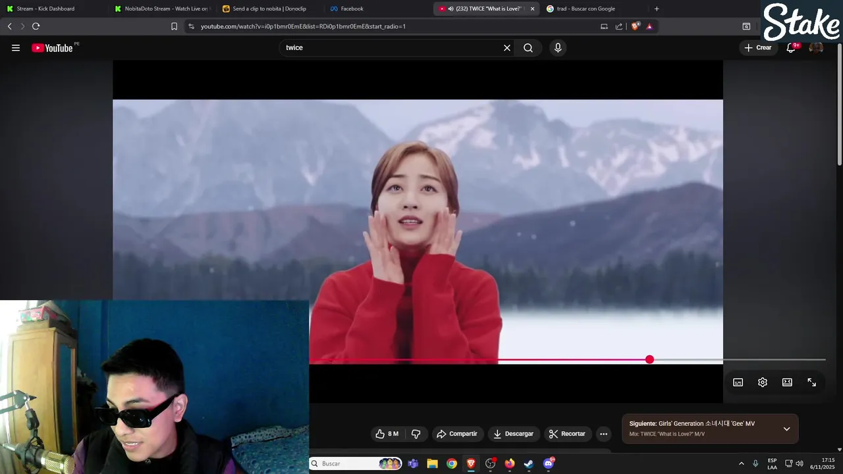The height and width of the screenshot is (474, 843).
Task: Go back in browser history
Action: tap(9, 26)
